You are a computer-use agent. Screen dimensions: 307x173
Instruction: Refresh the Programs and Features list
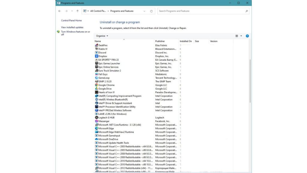coord(151,11)
